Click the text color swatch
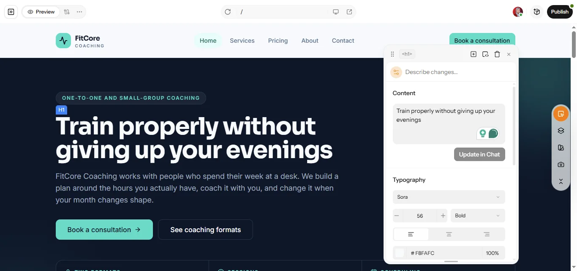Viewport: 577px width, 271px height. click(x=400, y=253)
